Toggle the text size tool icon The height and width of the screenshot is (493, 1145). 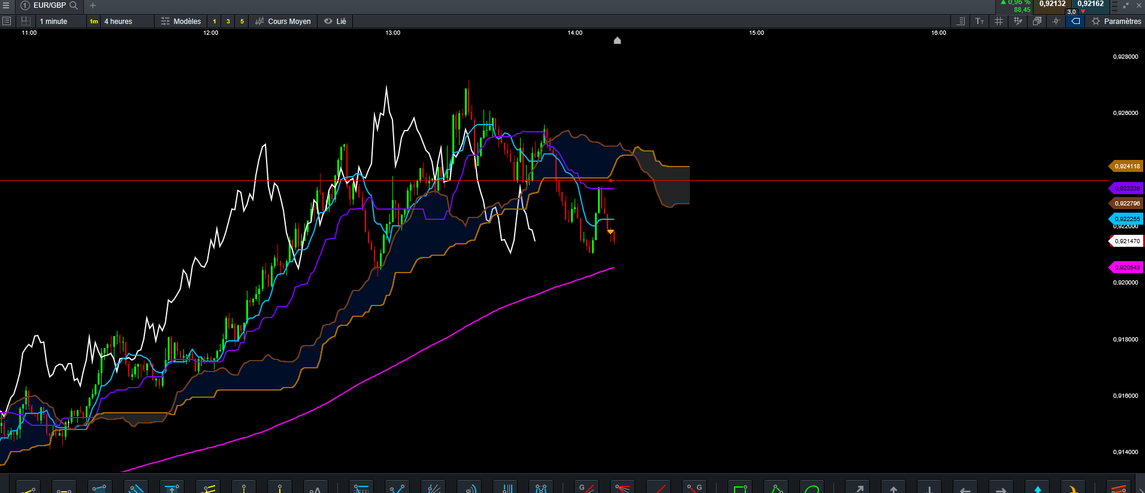pos(980,21)
